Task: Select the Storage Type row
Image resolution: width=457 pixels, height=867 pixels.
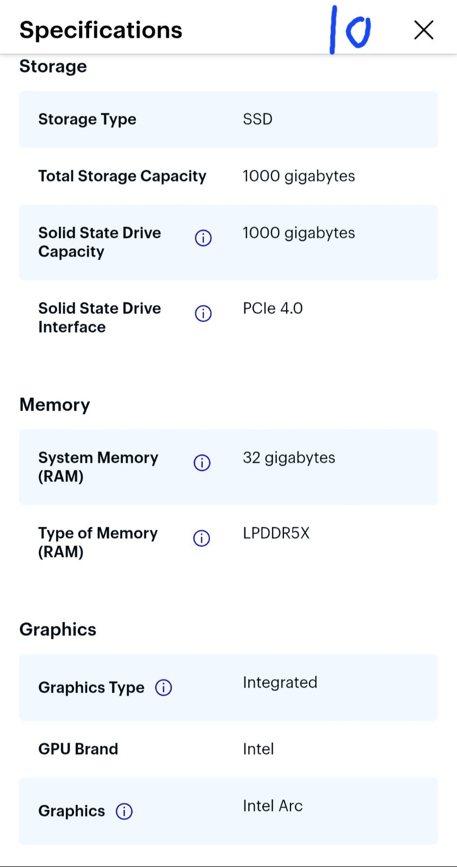Action: point(228,119)
